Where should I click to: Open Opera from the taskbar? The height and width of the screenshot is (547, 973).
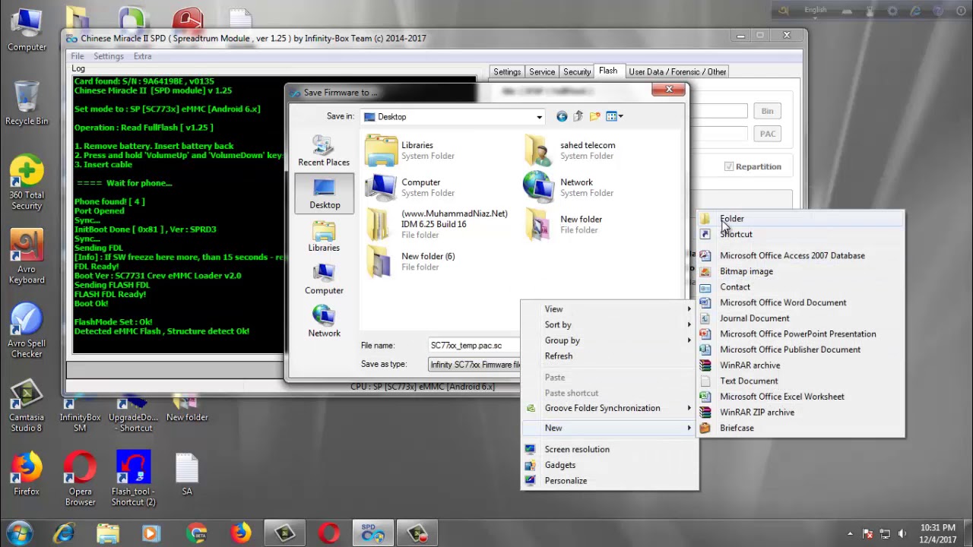click(x=329, y=533)
